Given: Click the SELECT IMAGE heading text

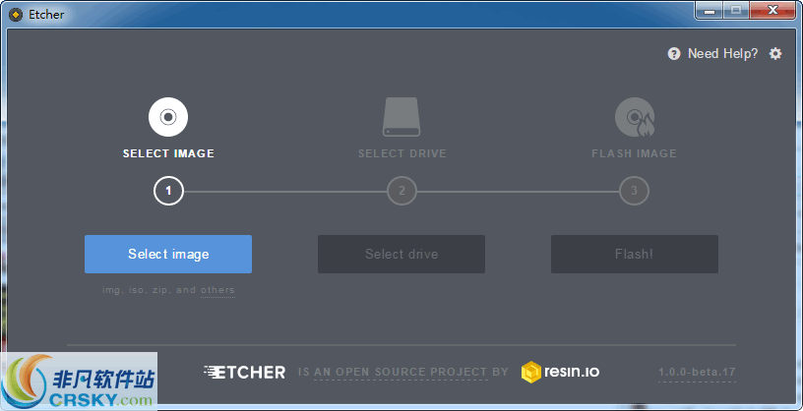Looking at the screenshot, I should (168, 153).
